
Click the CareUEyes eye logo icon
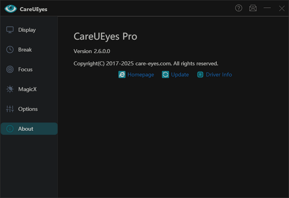(11, 9)
